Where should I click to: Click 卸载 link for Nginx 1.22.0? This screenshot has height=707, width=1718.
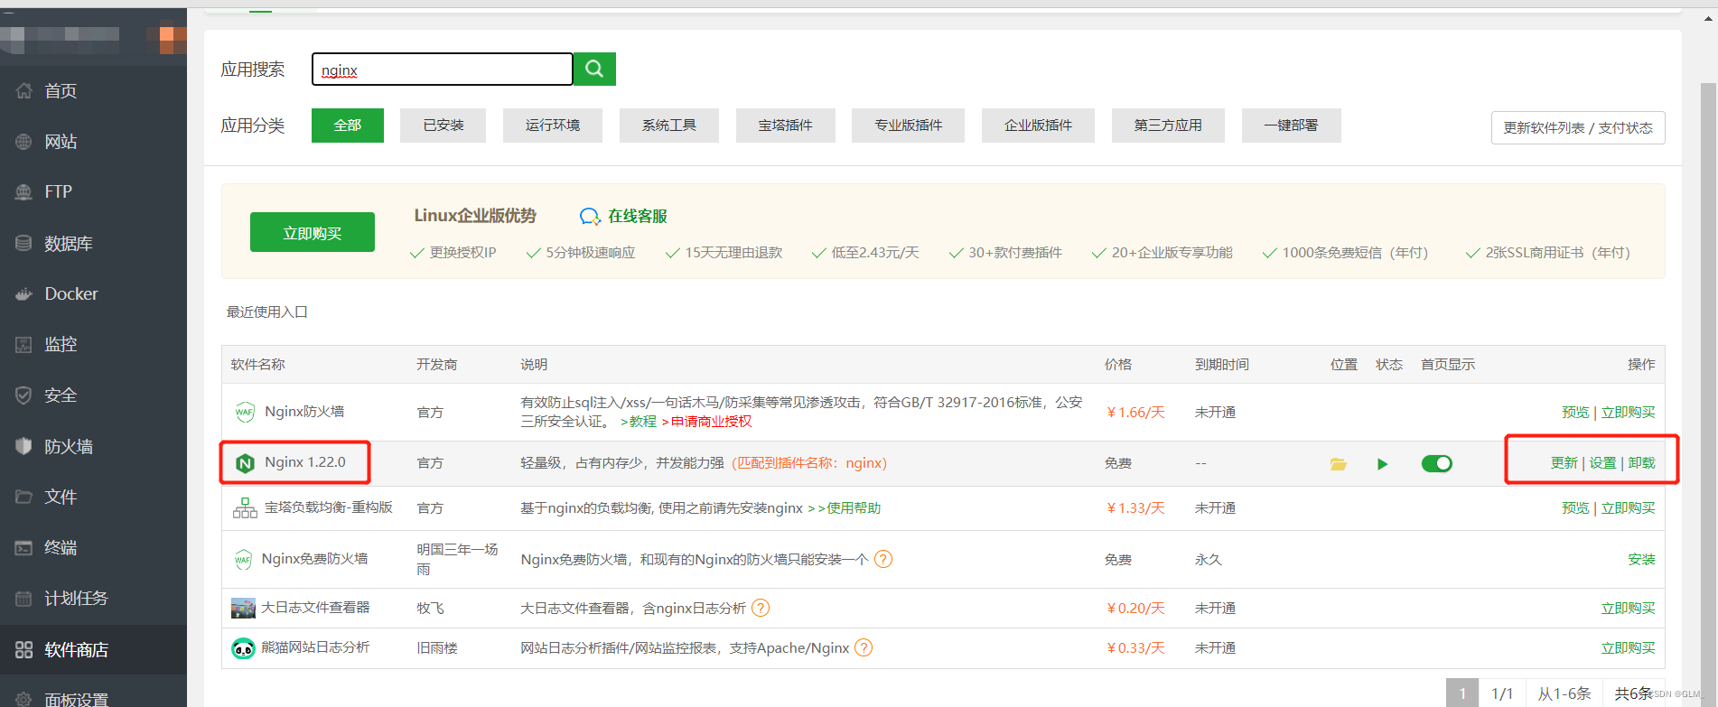coord(1642,463)
